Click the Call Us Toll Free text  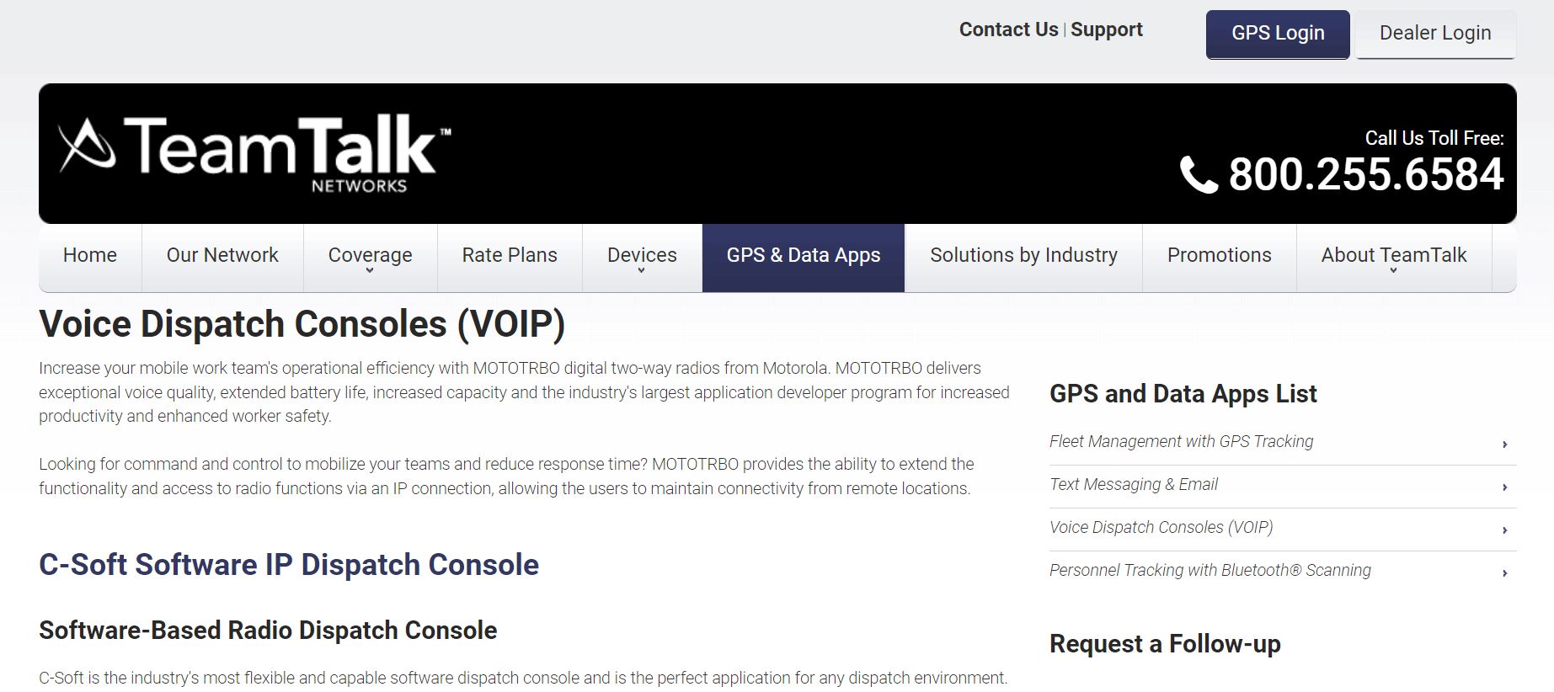pyautogui.click(x=1434, y=138)
